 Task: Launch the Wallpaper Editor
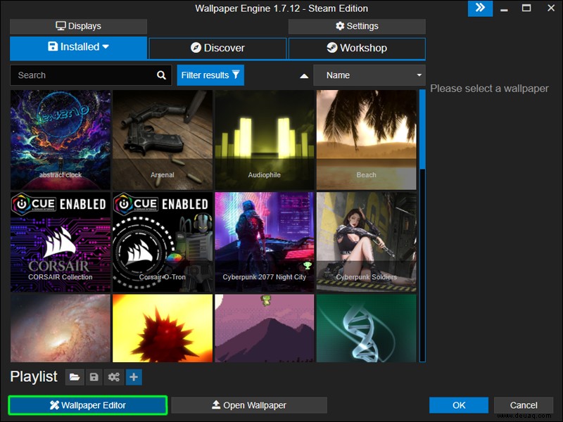[x=87, y=405]
